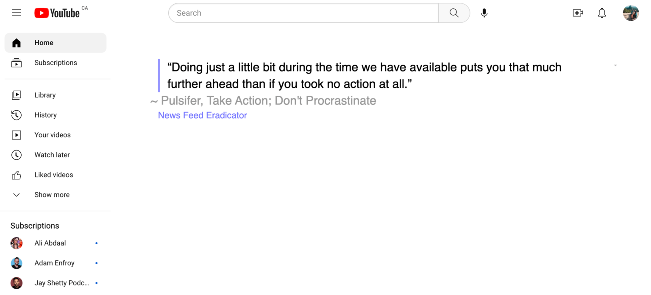The width and height of the screenshot is (651, 295).
Task: Check notifications via the bell icon
Action: (602, 13)
